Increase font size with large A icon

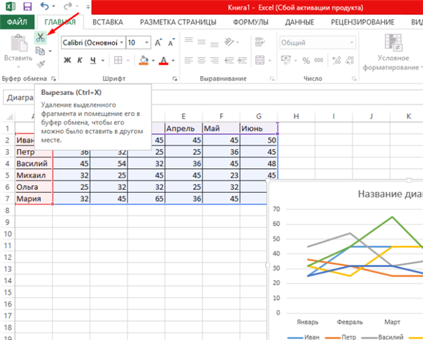click(x=159, y=42)
